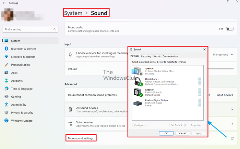Screen dimensions: 240x149
Task: Open the Set Default dropdown arrow
Action: click(x=185, y=125)
